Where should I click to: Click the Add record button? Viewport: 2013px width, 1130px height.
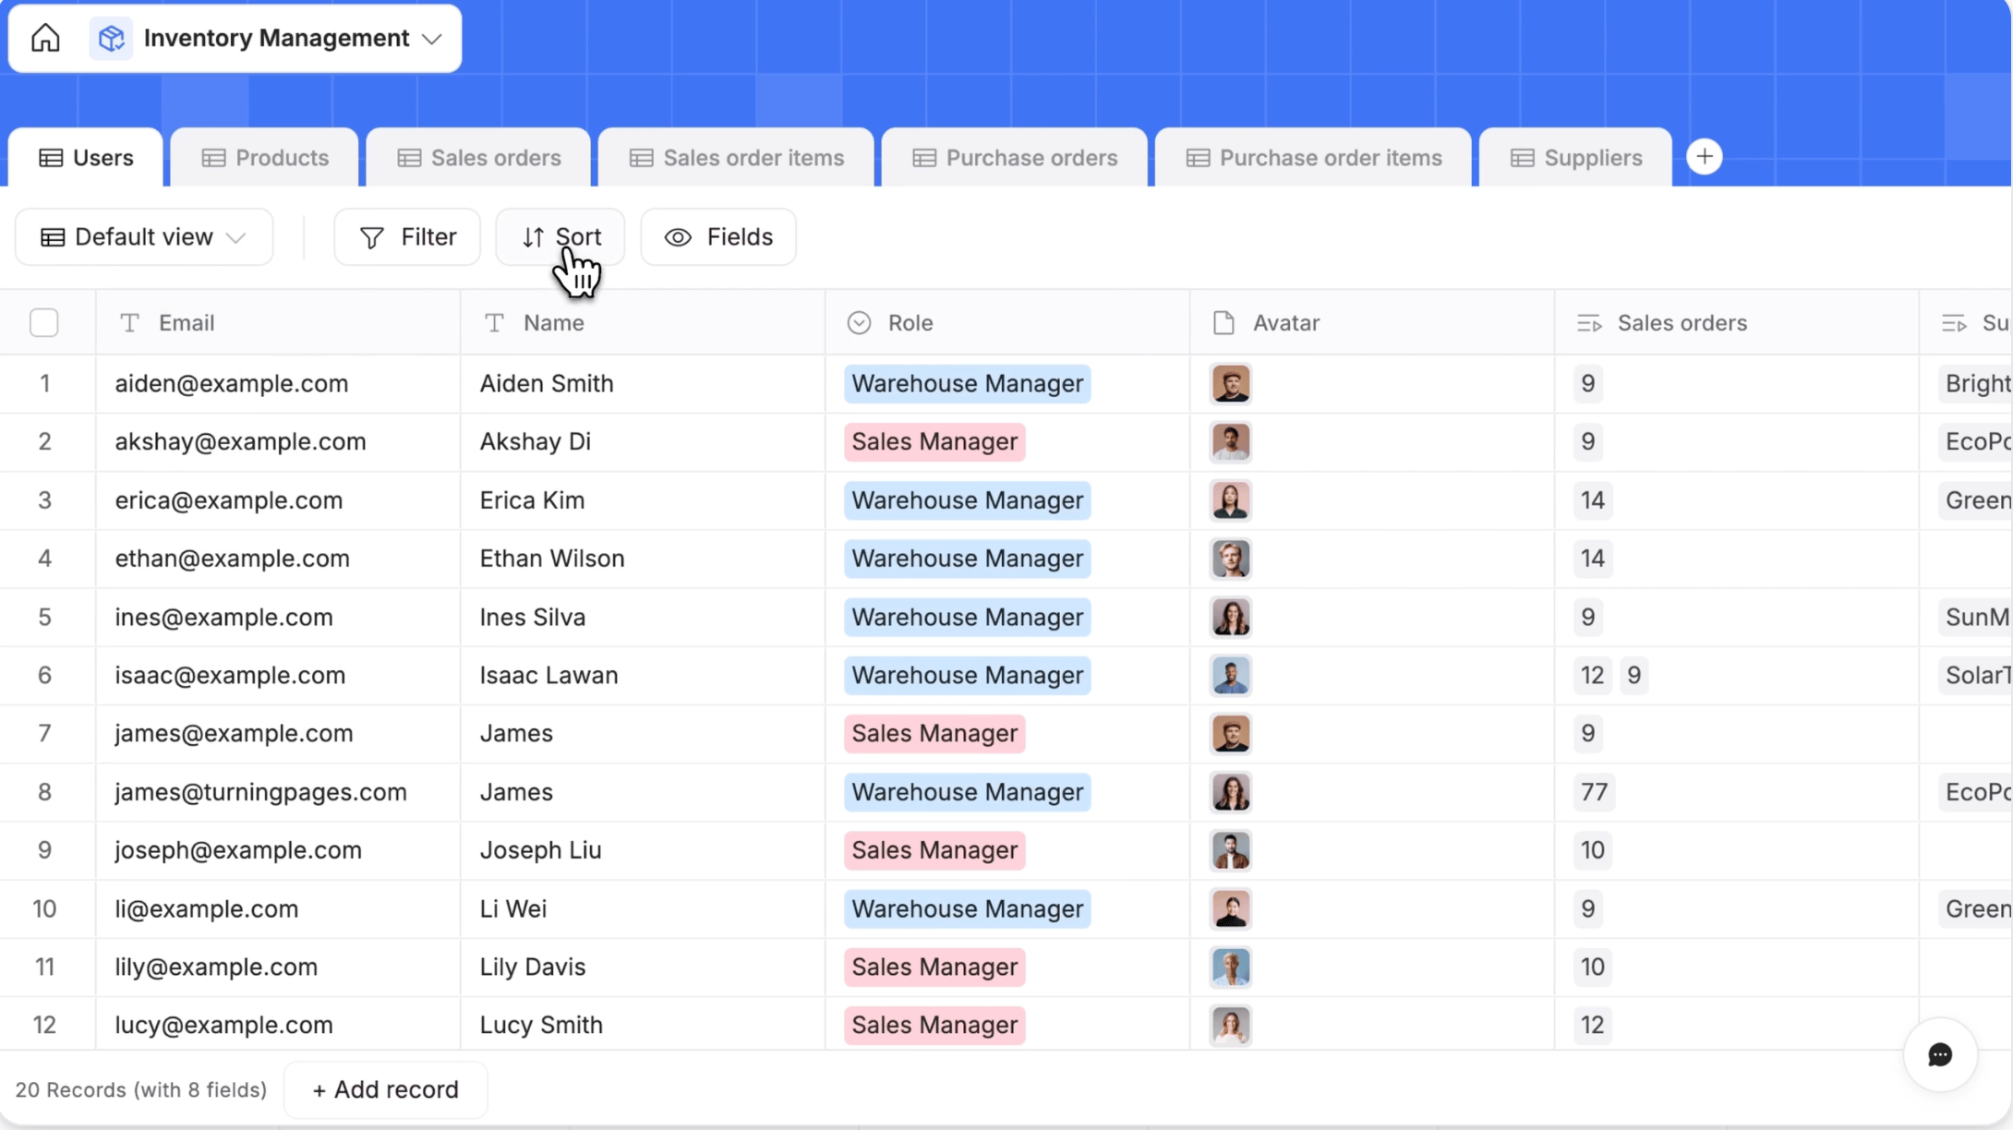(385, 1089)
